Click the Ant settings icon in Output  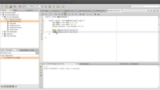[41, 75]
